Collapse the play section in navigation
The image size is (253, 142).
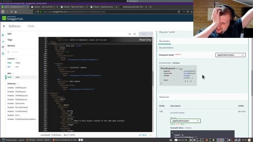coord(13,73)
